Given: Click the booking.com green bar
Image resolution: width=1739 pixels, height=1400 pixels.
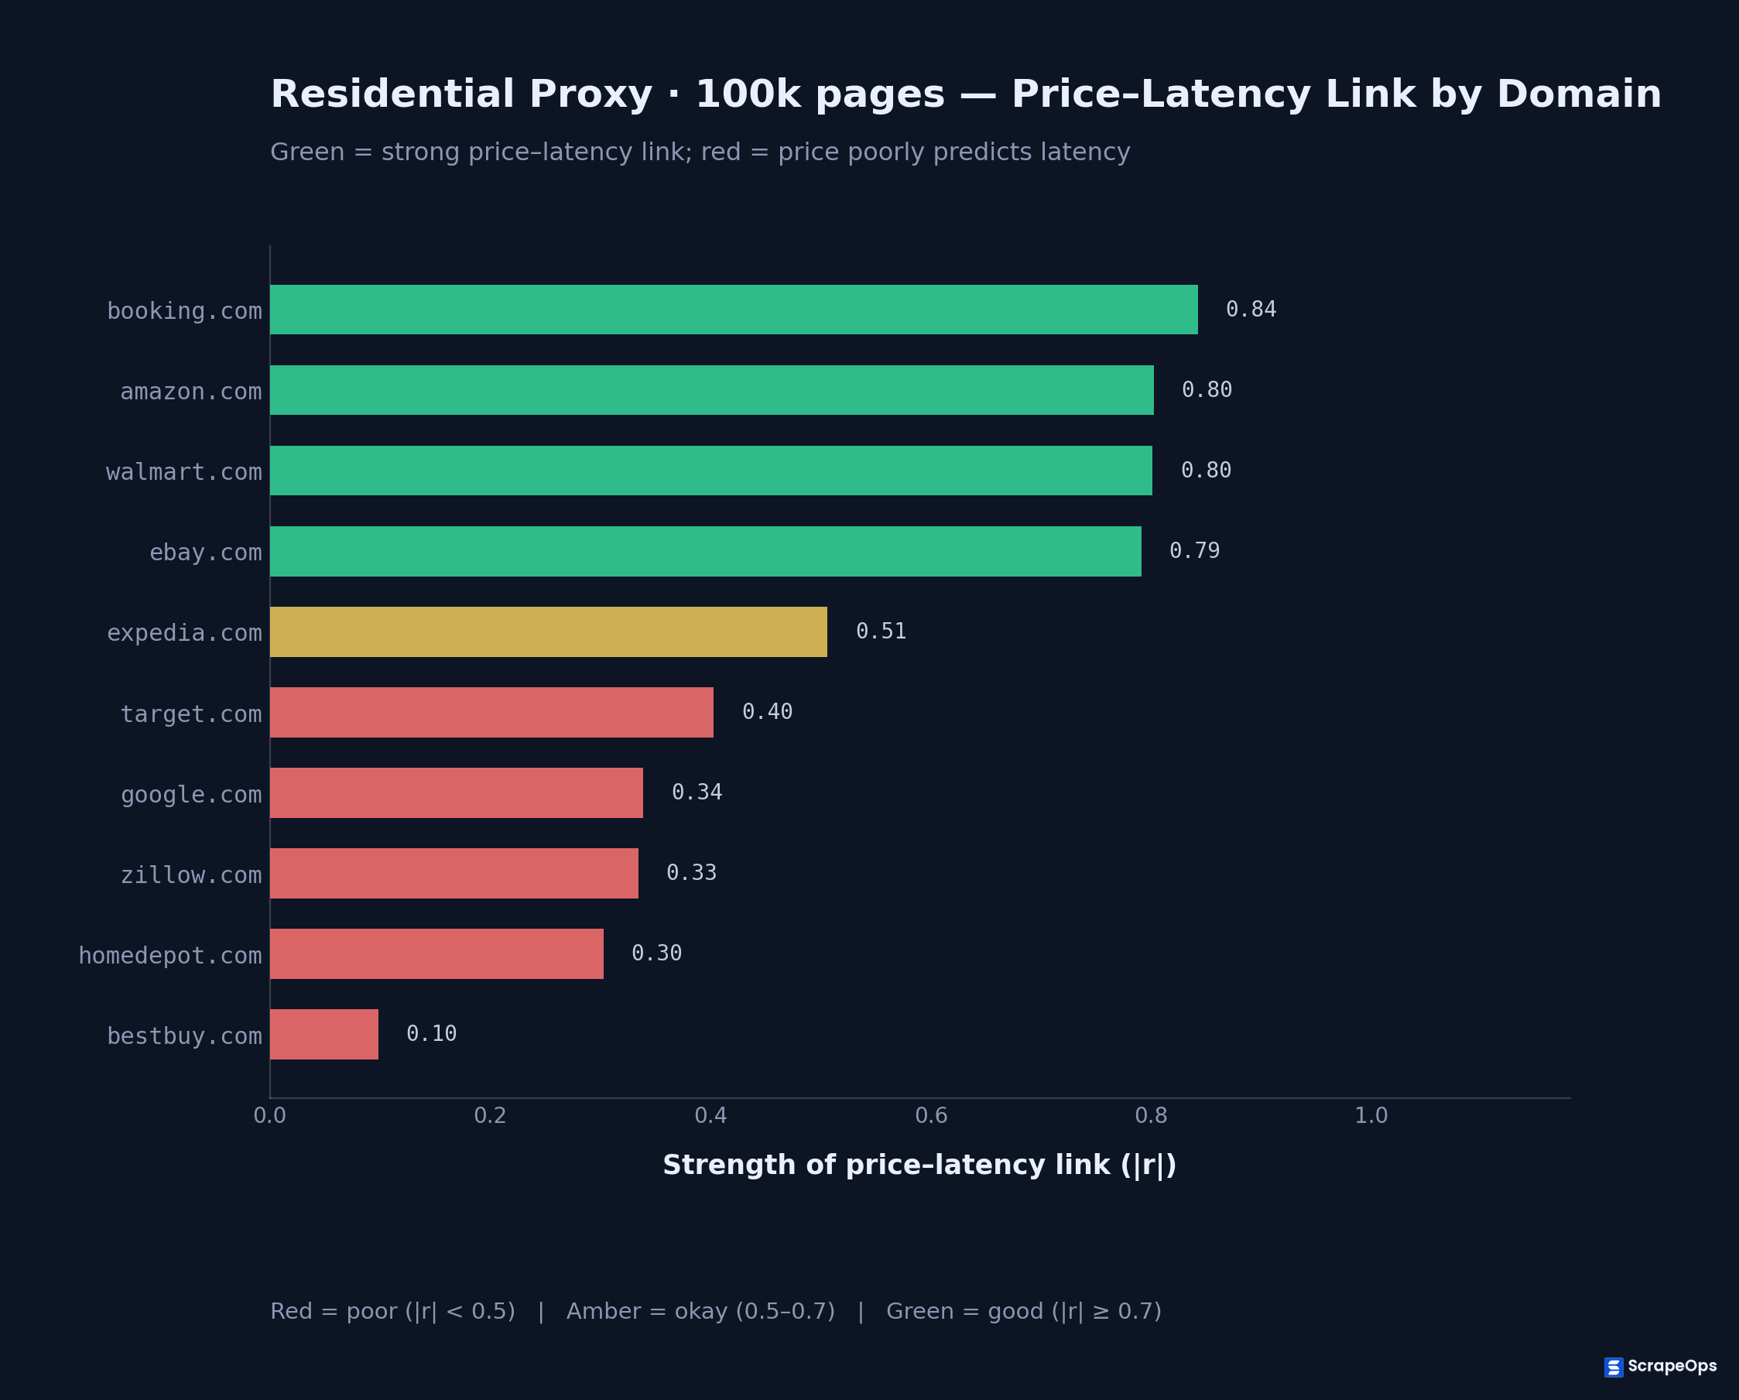Looking at the screenshot, I should (x=734, y=310).
